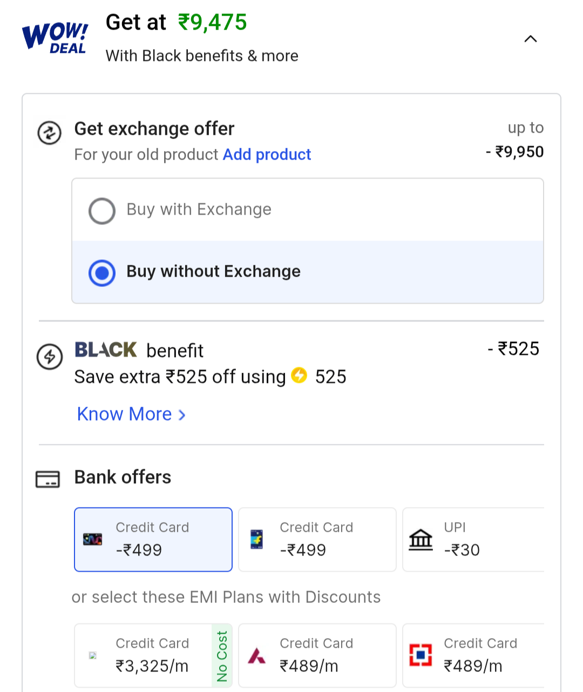This screenshot has width=583, height=692.
Task: Choose the UPI -₹30 offer
Action: pos(473,539)
